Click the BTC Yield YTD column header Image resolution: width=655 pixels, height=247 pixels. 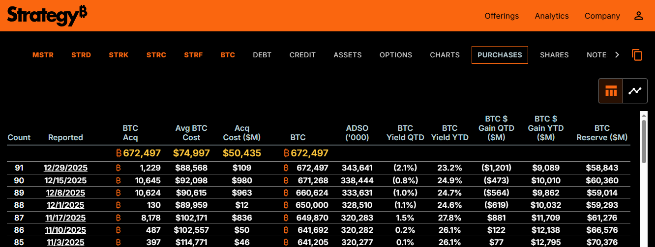pyautogui.click(x=450, y=133)
